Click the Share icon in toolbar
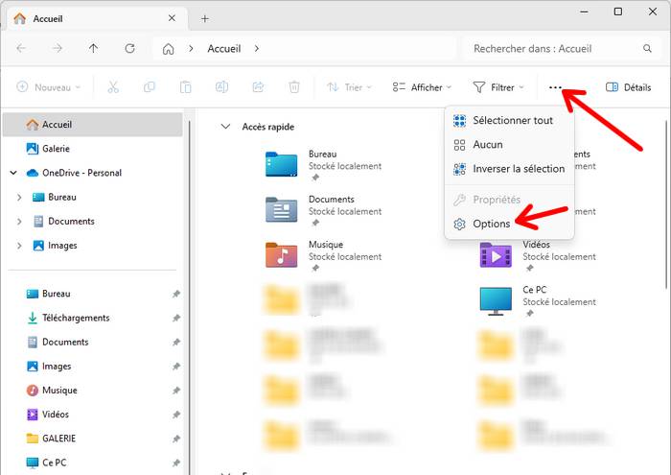 pos(258,87)
